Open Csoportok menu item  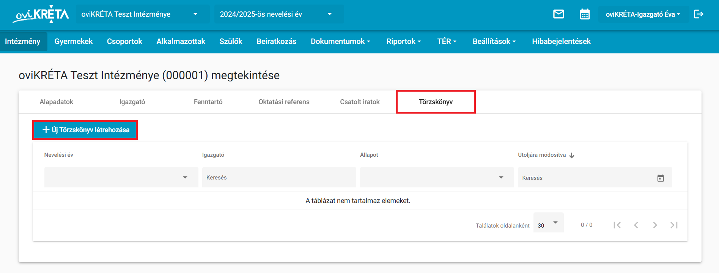[124, 42]
